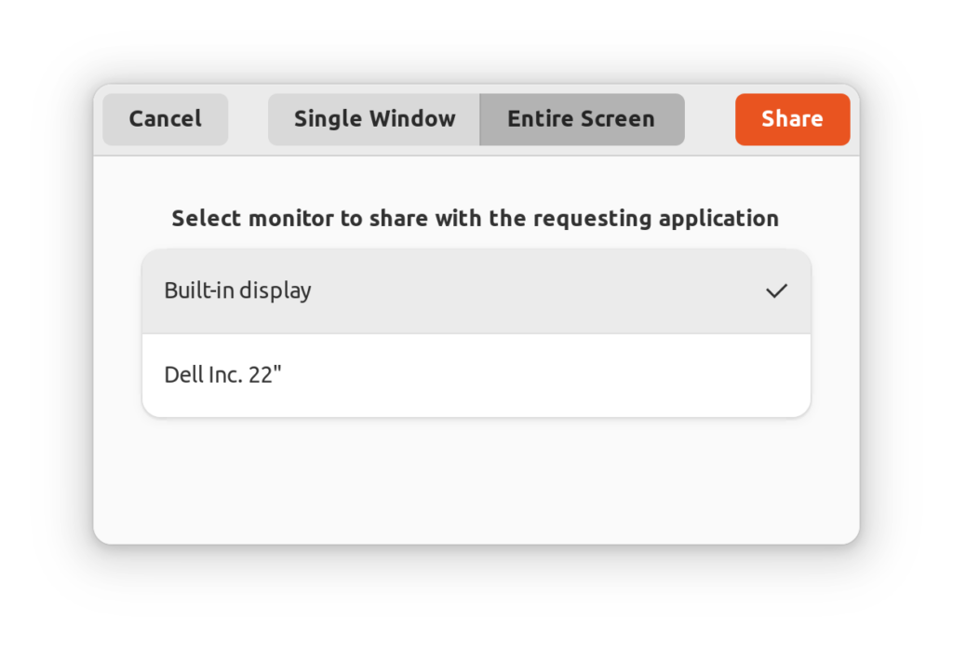Choose the Dell Inc. 22" monitor
Viewport: 953px width, 647px height.
476,375
